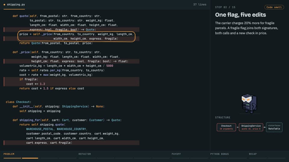Screen dimensions: 289x162
Task: Click the '37 lines' counter
Action: click(200, 4)
